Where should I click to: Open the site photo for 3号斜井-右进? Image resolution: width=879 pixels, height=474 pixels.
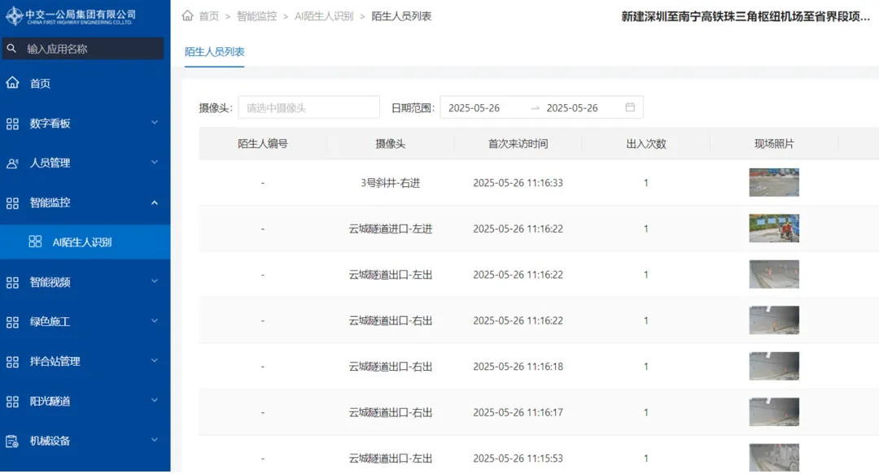pyautogui.click(x=774, y=183)
